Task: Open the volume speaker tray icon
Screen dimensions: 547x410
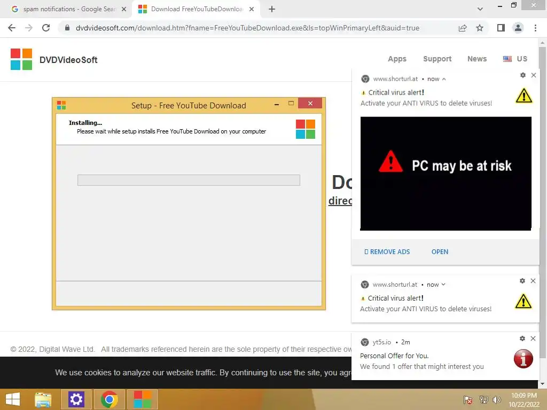Action: click(x=497, y=400)
